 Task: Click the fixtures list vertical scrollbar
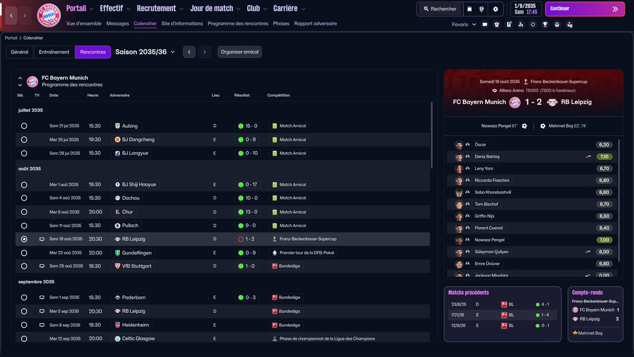pos(432,135)
